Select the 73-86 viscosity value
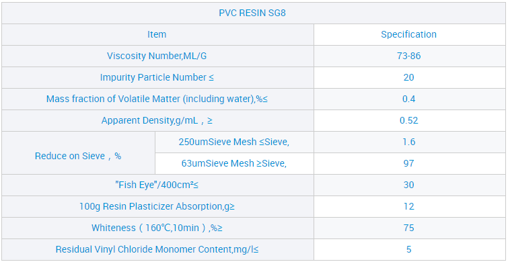 (x=408, y=56)
